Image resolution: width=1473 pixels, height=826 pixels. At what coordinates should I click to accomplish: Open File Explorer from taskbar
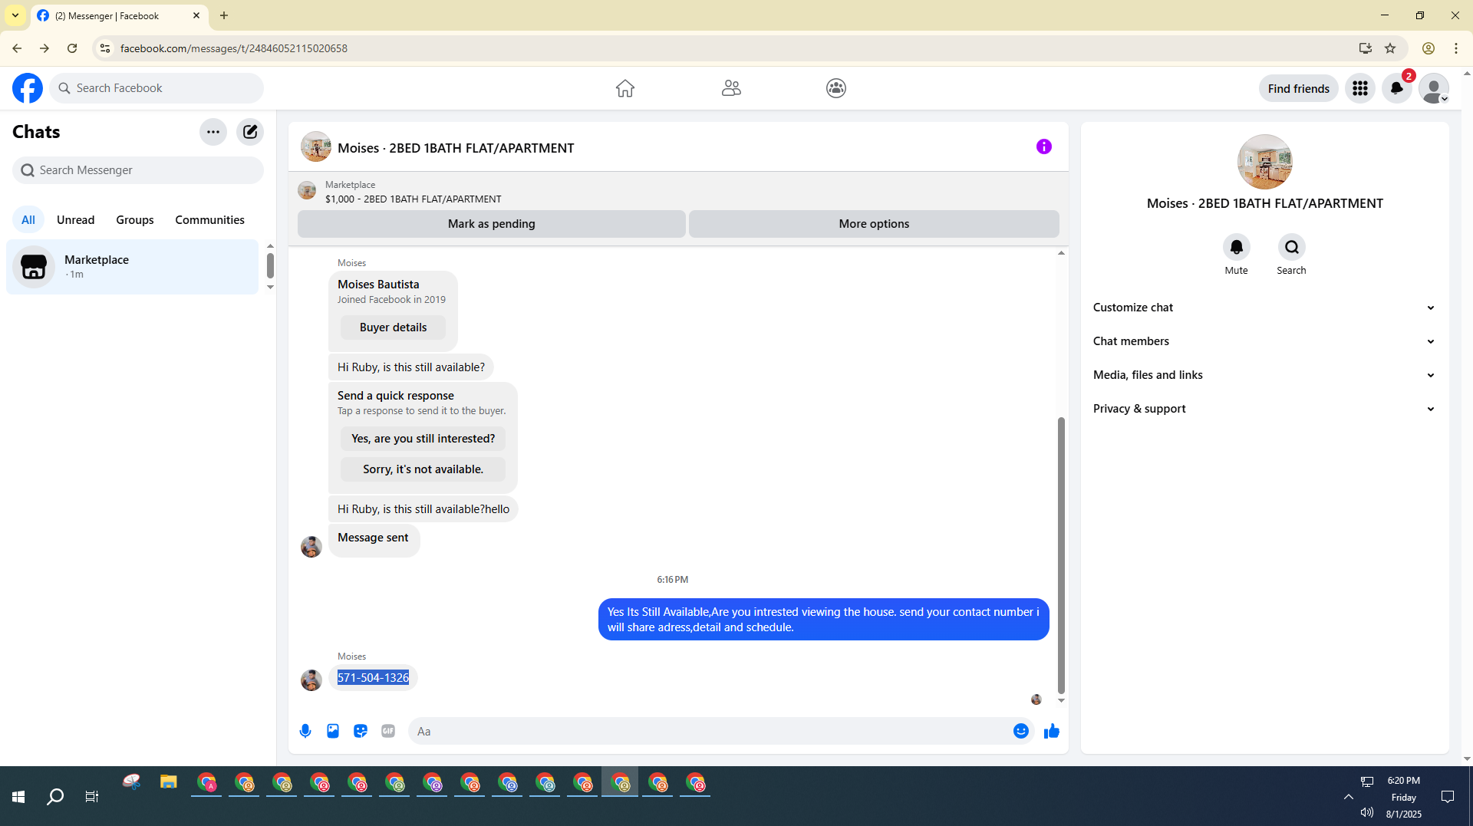pos(169,783)
